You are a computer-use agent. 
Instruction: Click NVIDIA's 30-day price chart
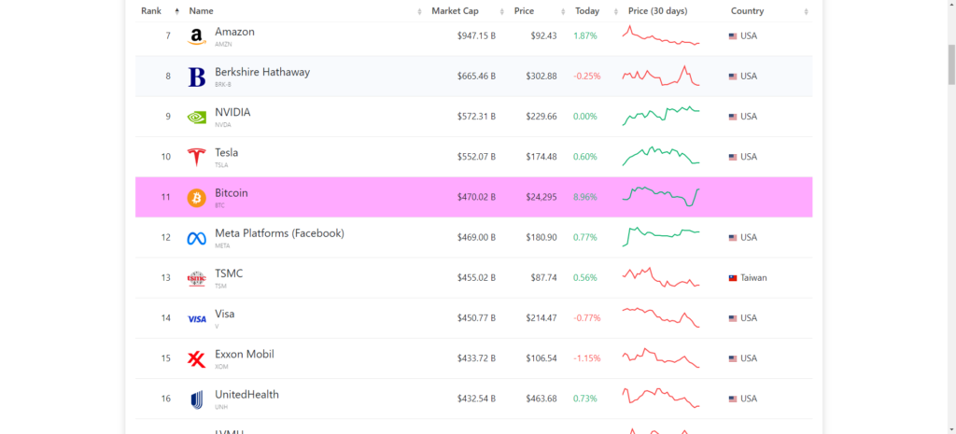[661, 116]
